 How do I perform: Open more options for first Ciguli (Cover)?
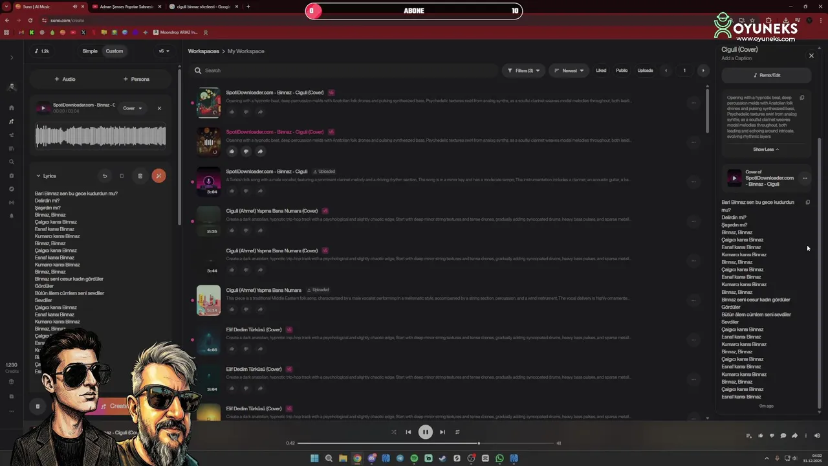693,102
